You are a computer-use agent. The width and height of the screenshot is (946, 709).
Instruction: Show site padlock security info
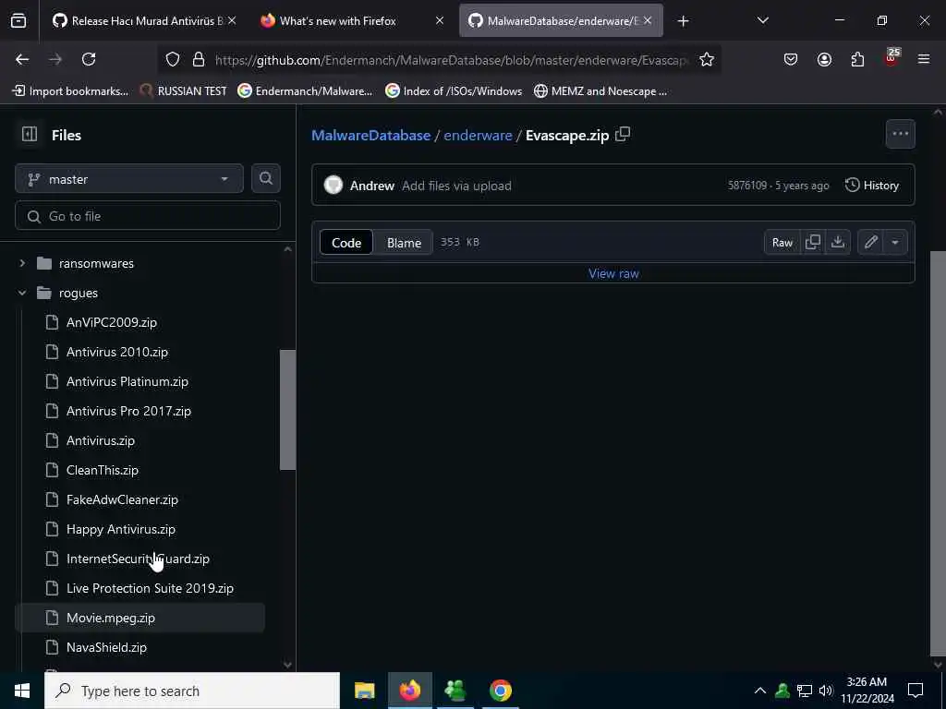pyautogui.click(x=198, y=59)
